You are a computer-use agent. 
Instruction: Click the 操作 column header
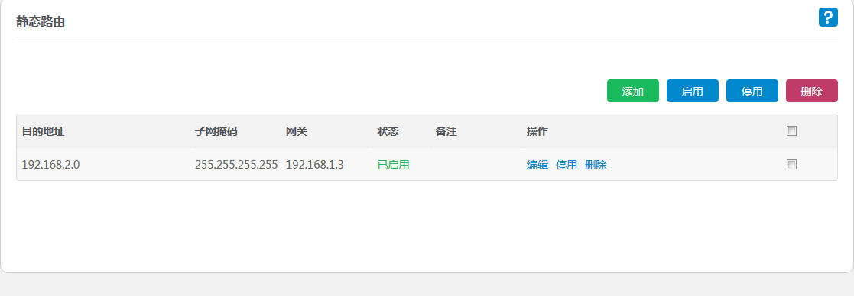[537, 131]
